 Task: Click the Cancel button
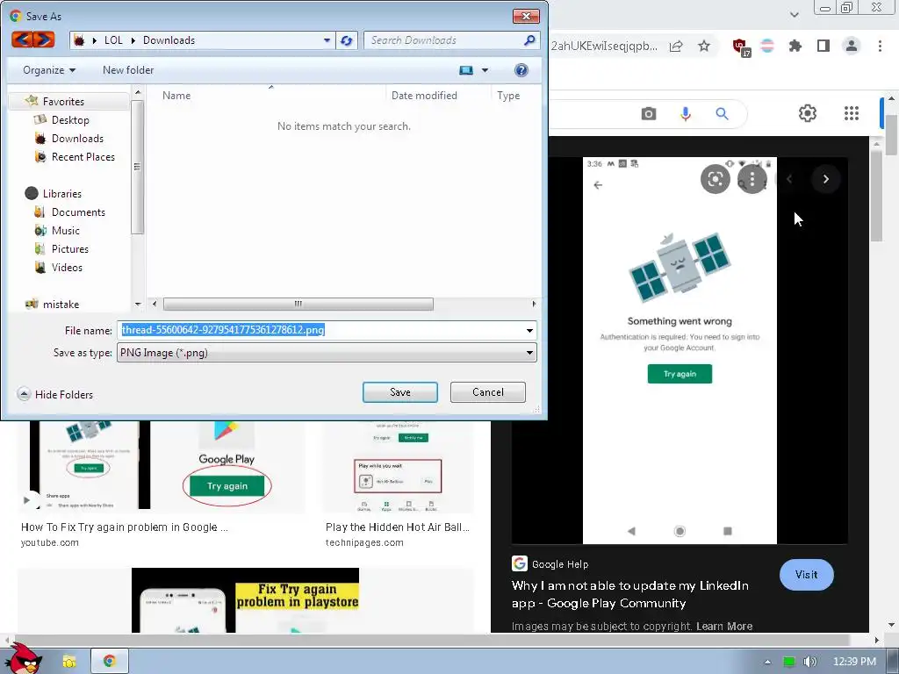point(488,392)
